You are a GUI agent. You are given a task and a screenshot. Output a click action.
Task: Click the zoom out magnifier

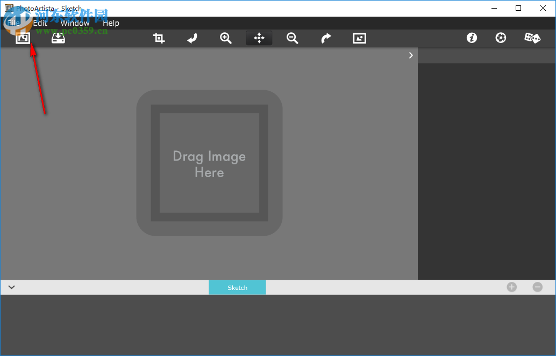(x=293, y=38)
